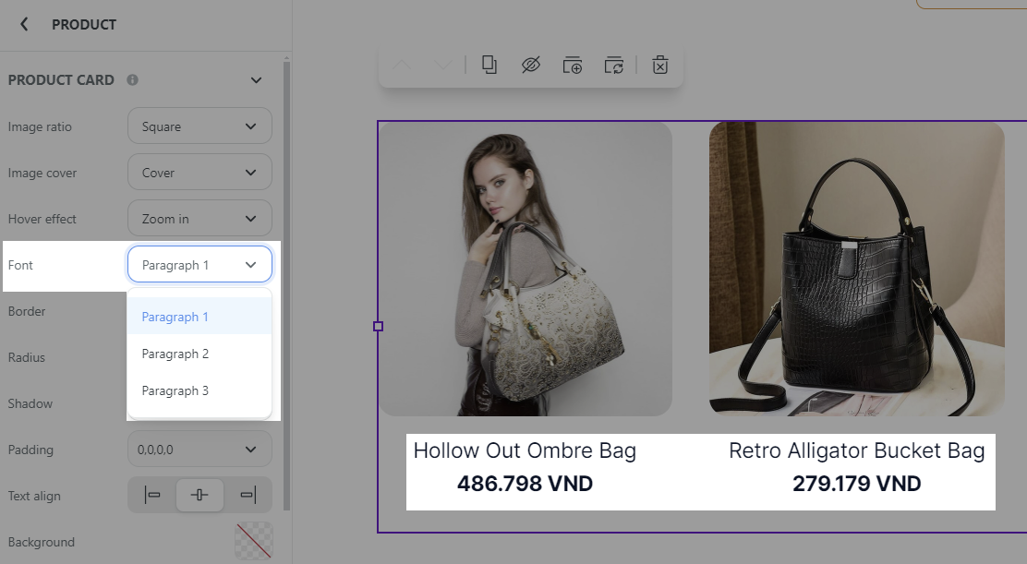Click the Hollow Out Ombre Bag title
This screenshot has height=564, width=1027.
pos(525,450)
